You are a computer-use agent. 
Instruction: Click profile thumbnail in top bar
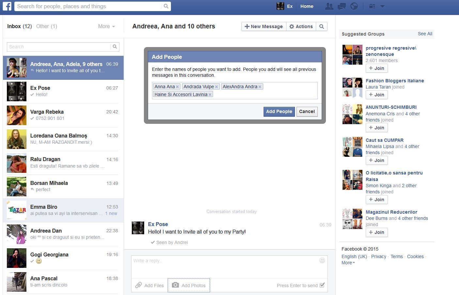(280, 6)
